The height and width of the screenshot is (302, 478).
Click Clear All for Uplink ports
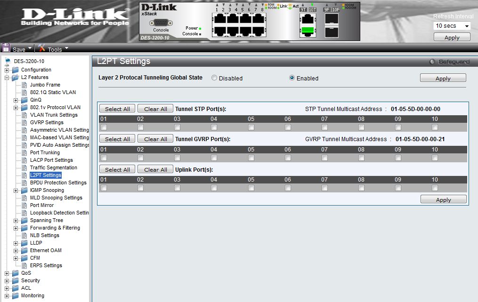[155, 169]
